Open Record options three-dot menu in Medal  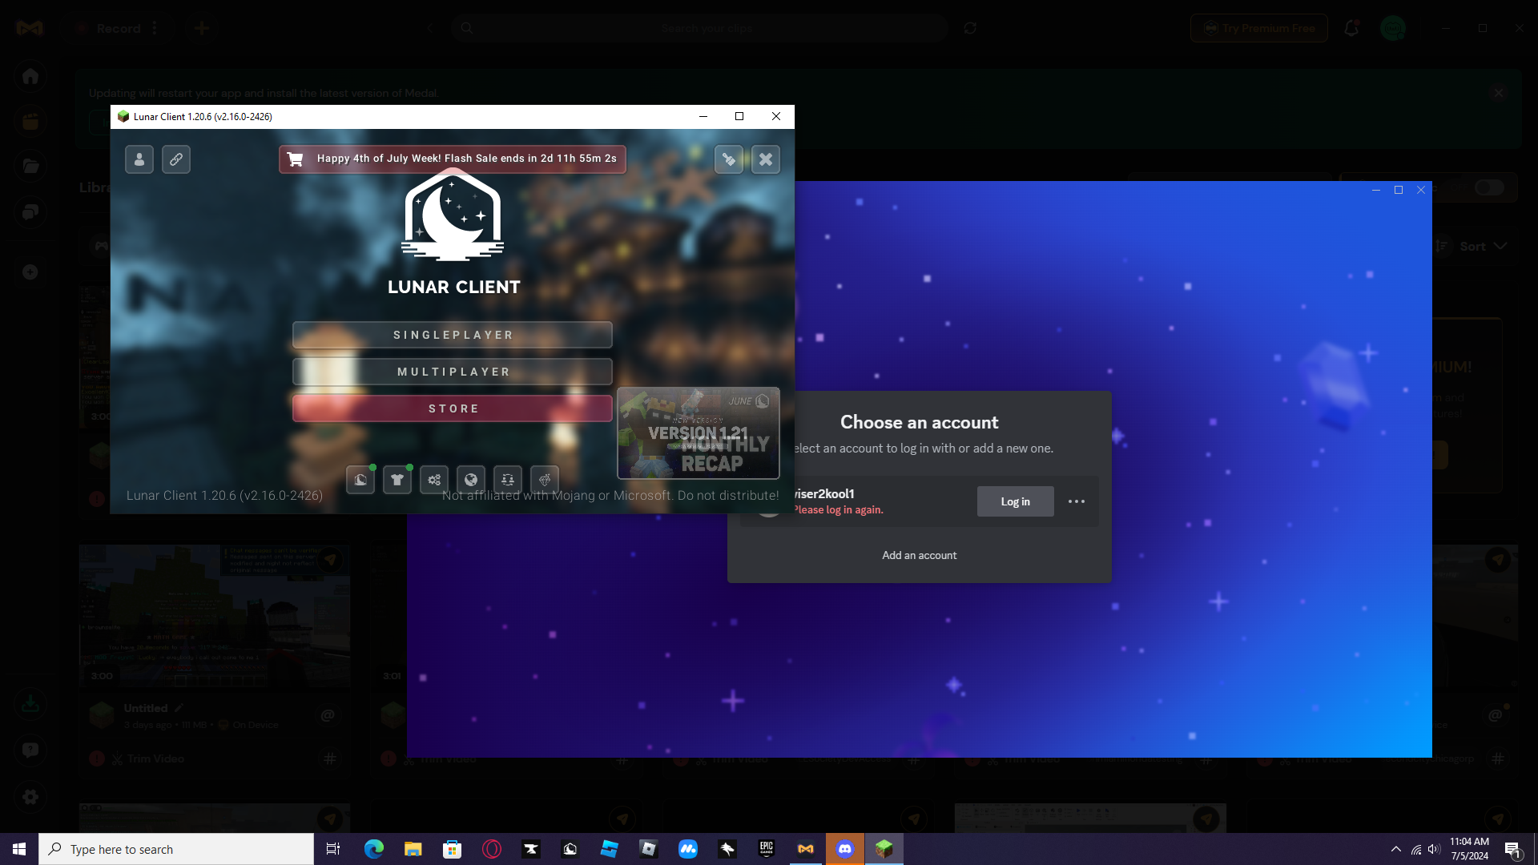click(x=155, y=28)
